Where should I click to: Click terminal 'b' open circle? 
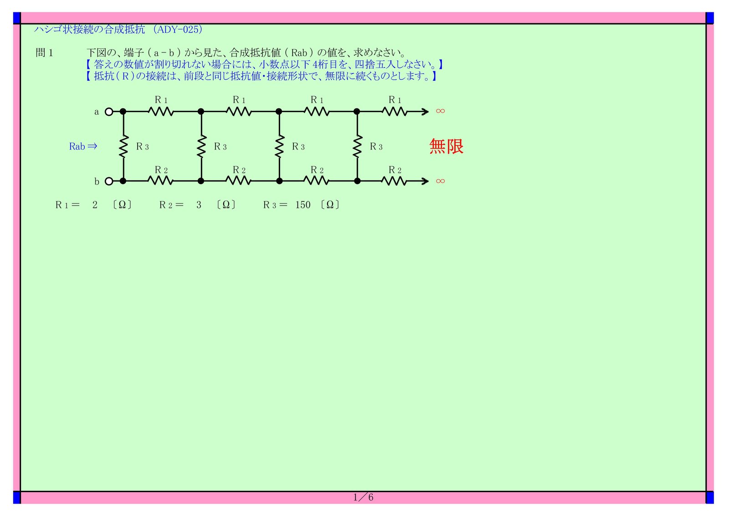[109, 181]
